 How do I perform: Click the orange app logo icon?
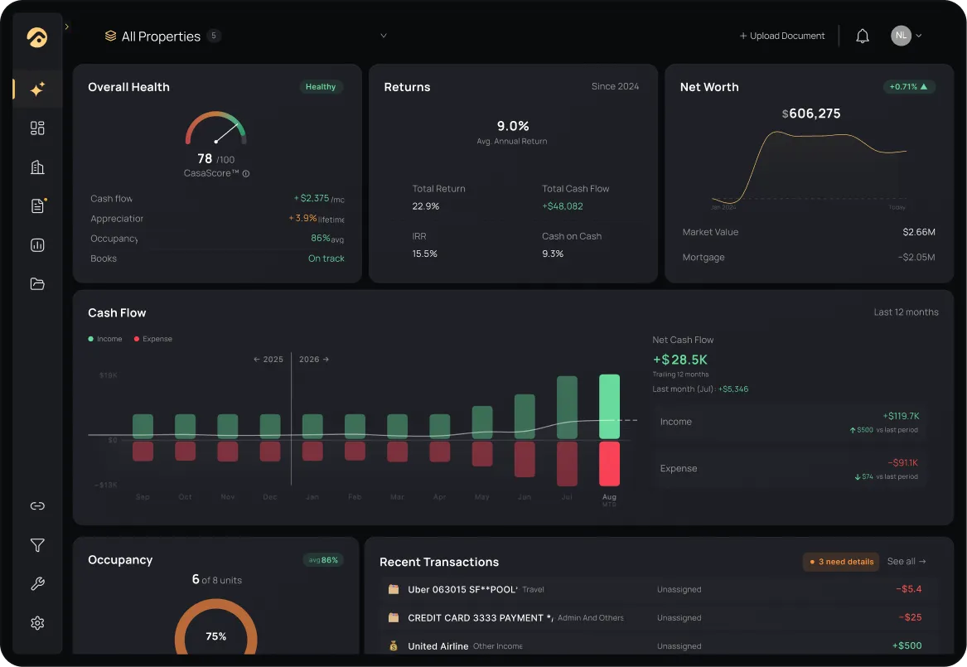click(x=37, y=37)
